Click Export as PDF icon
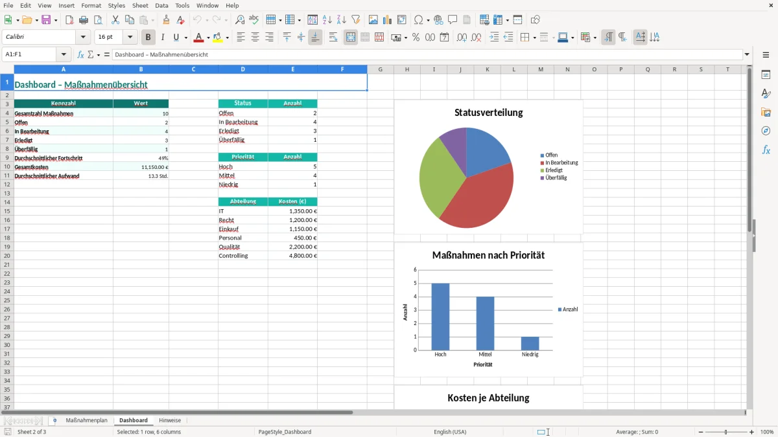The height and width of the screenshot is (437, 778). [x=69, y=20]
